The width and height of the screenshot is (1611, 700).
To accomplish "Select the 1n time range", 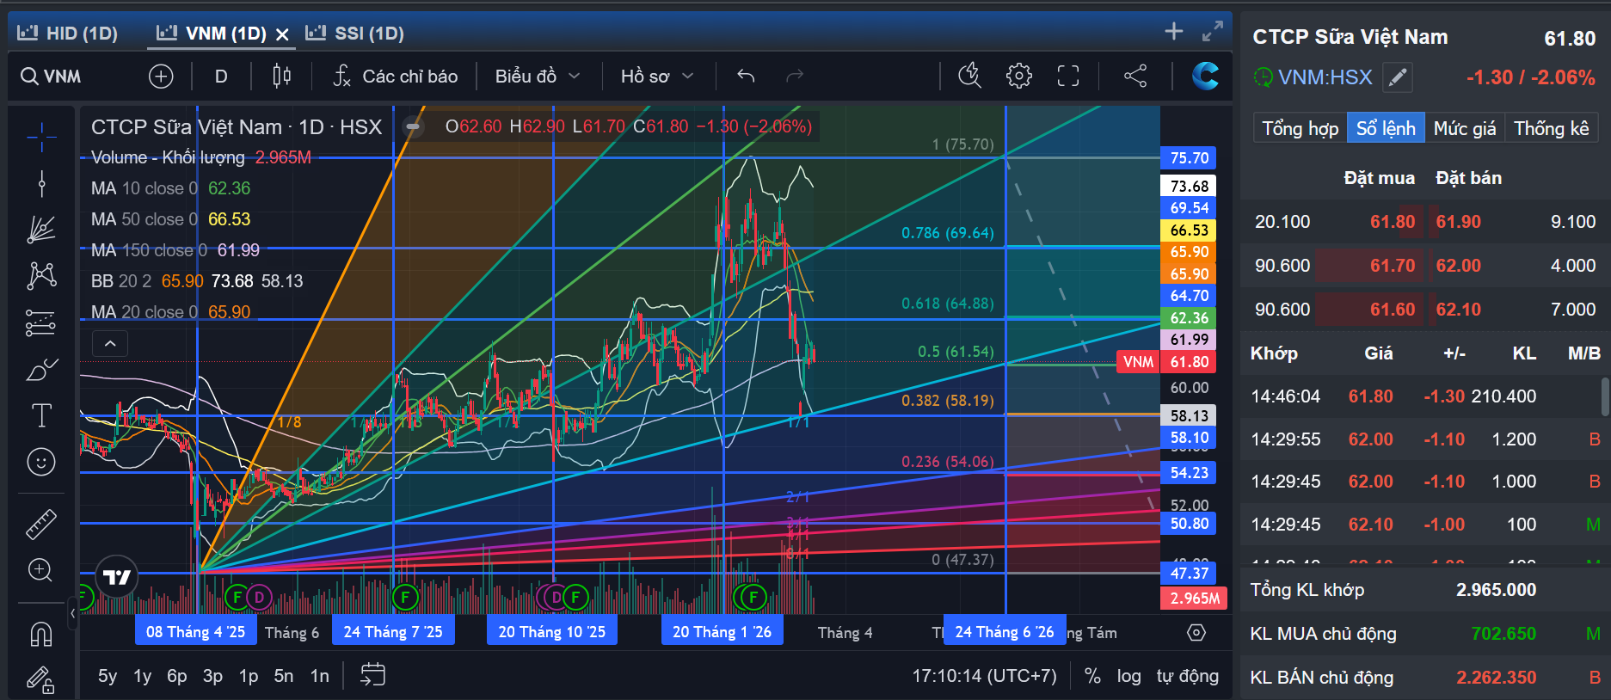I will pyautogui.click(x=320, y=676).
